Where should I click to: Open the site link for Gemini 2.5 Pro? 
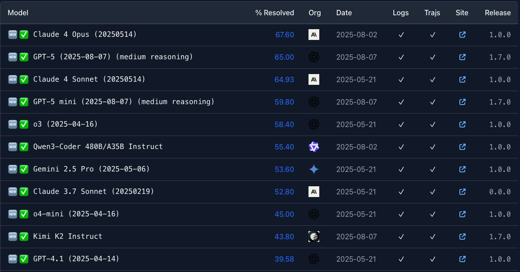462,169
